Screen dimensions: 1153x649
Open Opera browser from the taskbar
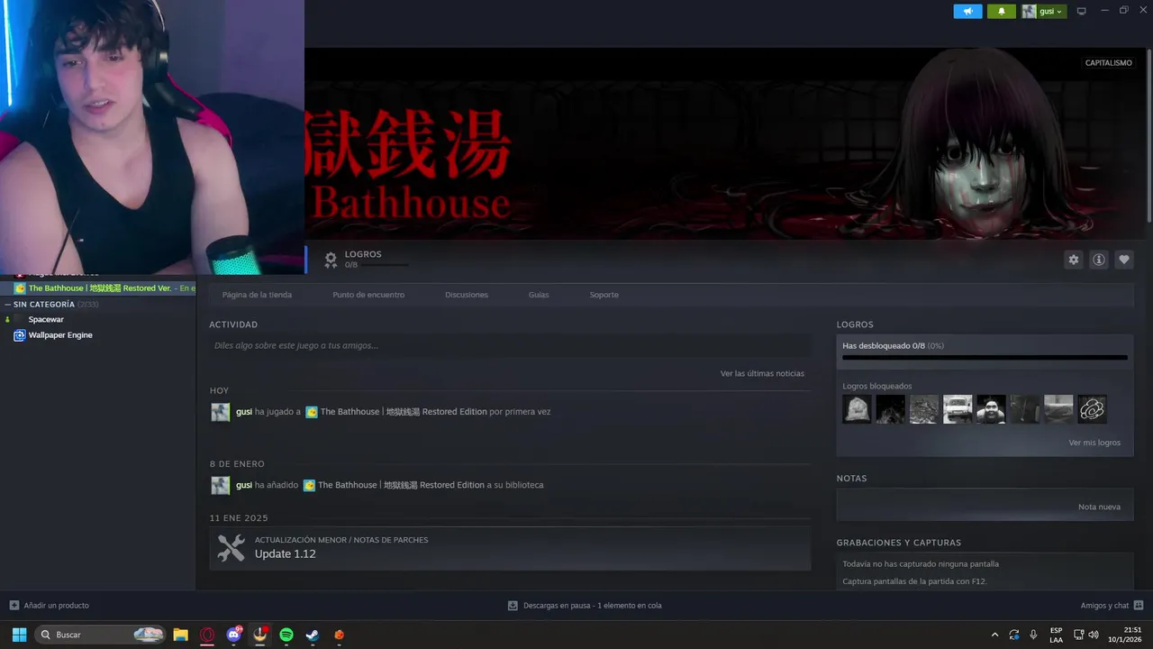[207, 635]
